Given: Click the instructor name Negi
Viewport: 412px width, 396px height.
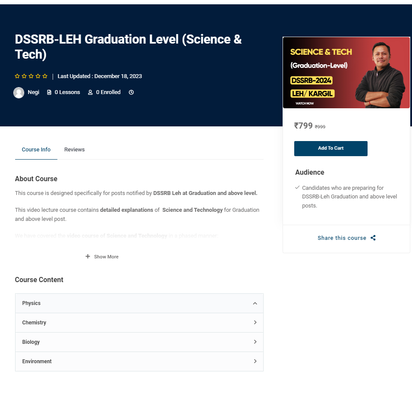Looking at the screenshot, I should [x=33, y=92].
